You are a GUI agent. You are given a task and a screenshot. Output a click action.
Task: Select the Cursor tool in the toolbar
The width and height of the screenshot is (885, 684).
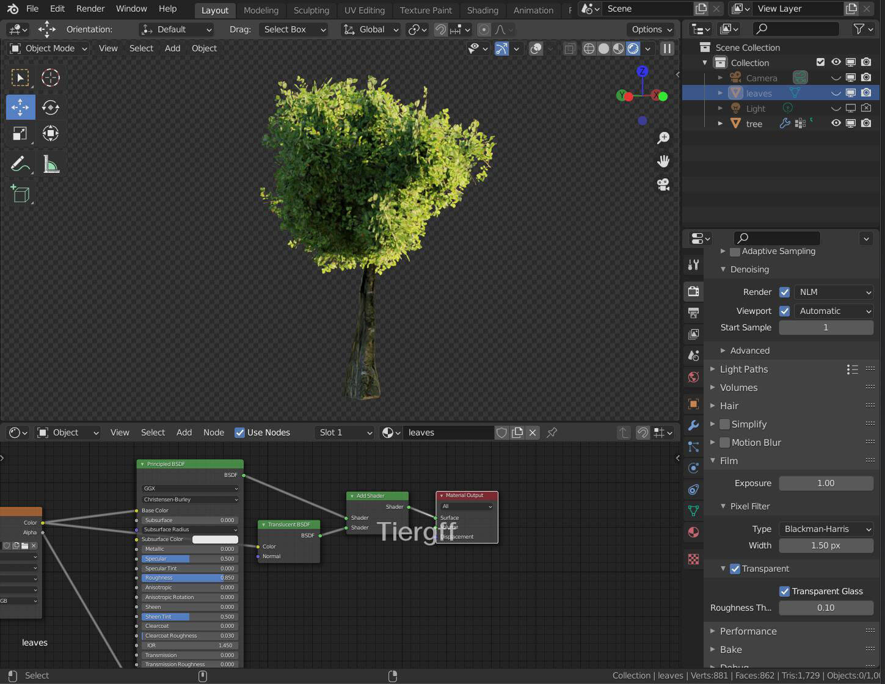(x=50, y=78)
